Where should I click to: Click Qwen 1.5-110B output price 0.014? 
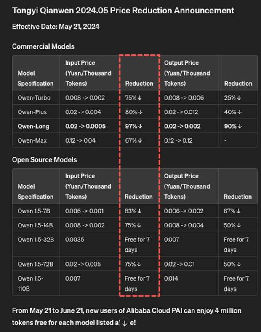tap(171, 278)
